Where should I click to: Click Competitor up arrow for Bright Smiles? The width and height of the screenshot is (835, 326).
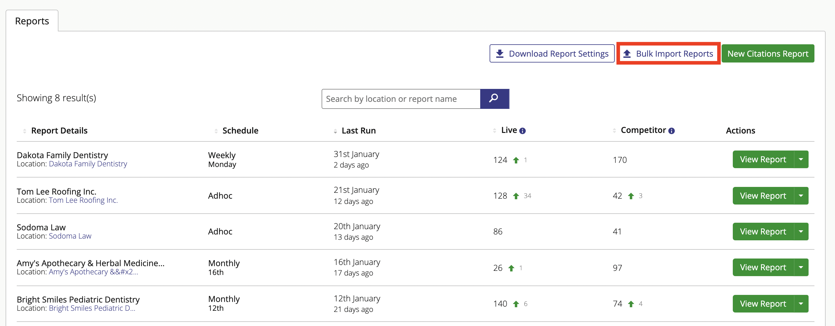[x=631, y=304]
